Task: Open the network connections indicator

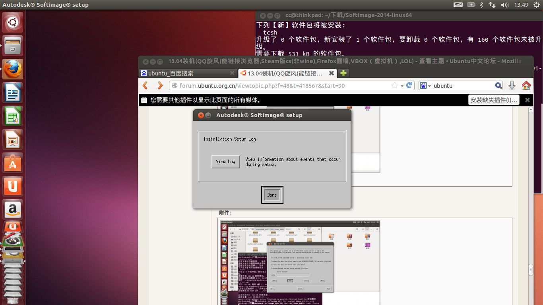Action: coord(492,5)
